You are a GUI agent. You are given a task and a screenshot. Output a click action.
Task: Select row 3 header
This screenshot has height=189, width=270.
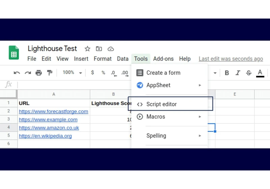(x=8, y=119)
